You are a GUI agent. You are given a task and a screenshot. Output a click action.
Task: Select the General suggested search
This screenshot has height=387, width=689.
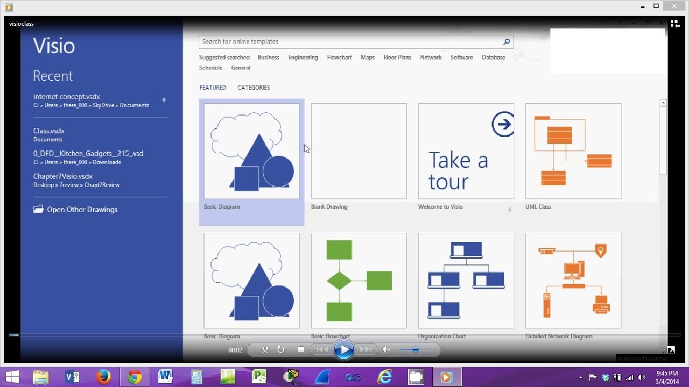[x=241, y=68]
